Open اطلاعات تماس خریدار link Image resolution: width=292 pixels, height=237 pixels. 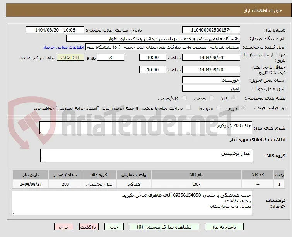[x=64, y=47]
